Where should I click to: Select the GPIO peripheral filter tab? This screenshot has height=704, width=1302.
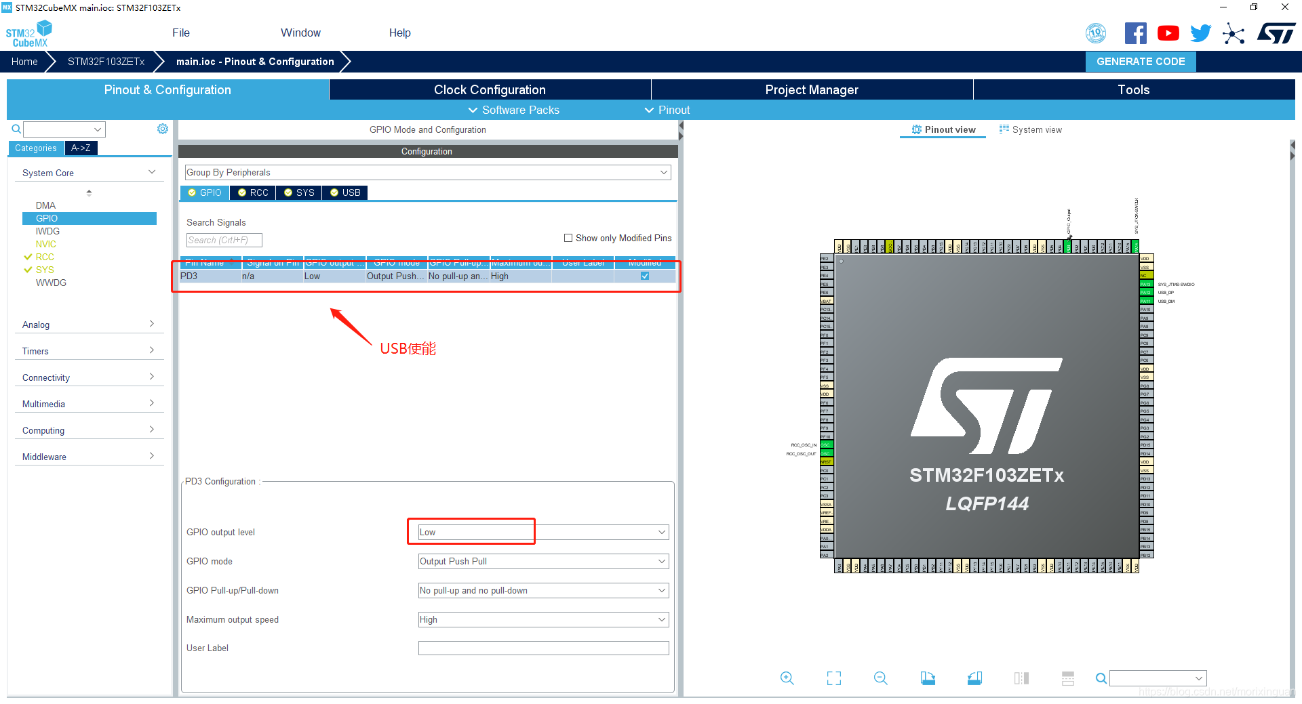tap(204, 192)
